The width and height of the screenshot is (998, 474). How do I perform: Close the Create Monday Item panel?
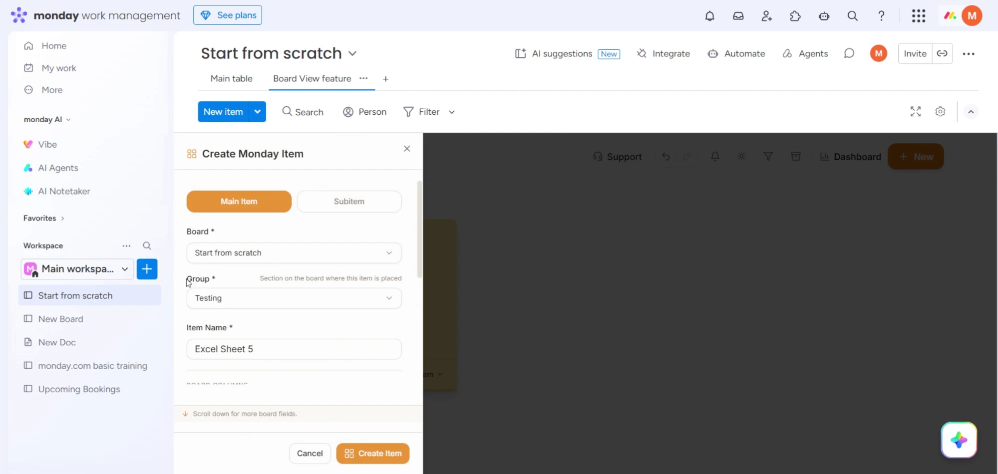click(407, 149)
